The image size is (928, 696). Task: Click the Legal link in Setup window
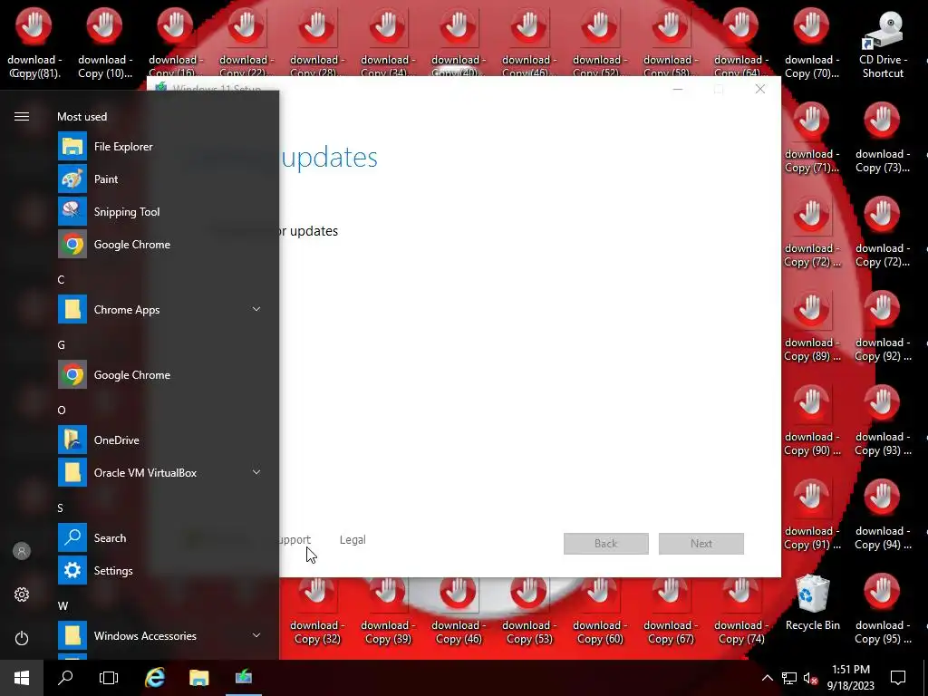[x=353, y=540]
